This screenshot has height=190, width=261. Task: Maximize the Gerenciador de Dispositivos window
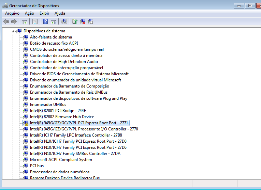point(250,6)
